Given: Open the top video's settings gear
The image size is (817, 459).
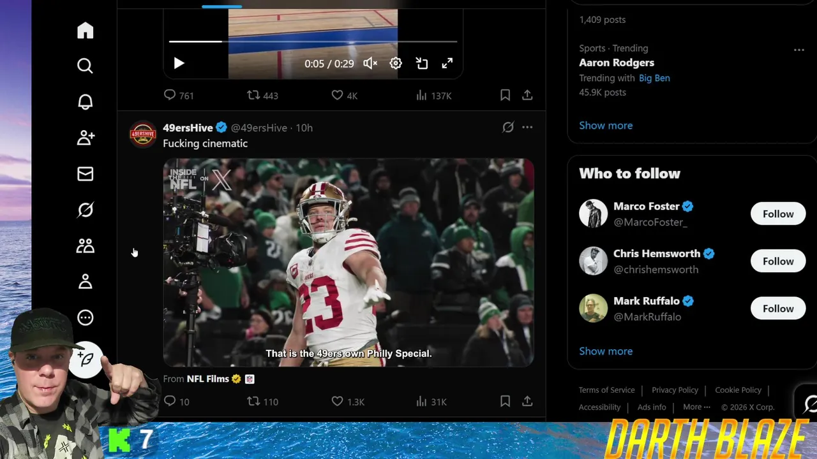Looking at the screenshot, I should pyautogui.click(x=396, y=63).
